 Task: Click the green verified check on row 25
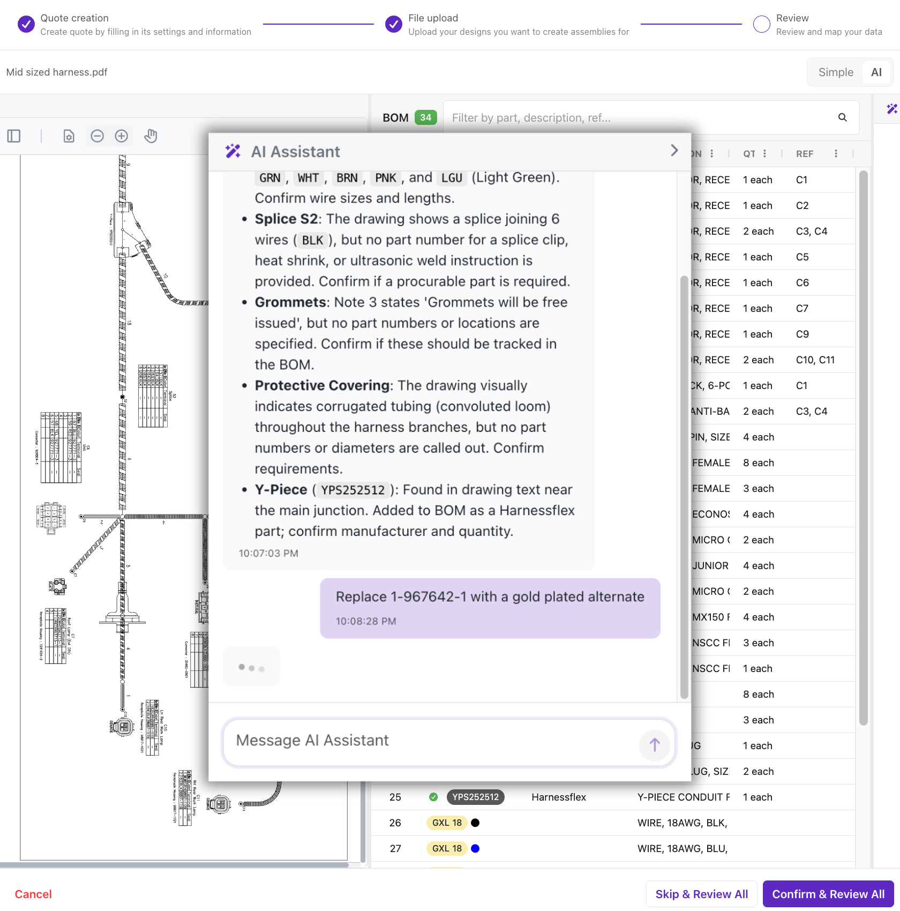click(433, 797)
